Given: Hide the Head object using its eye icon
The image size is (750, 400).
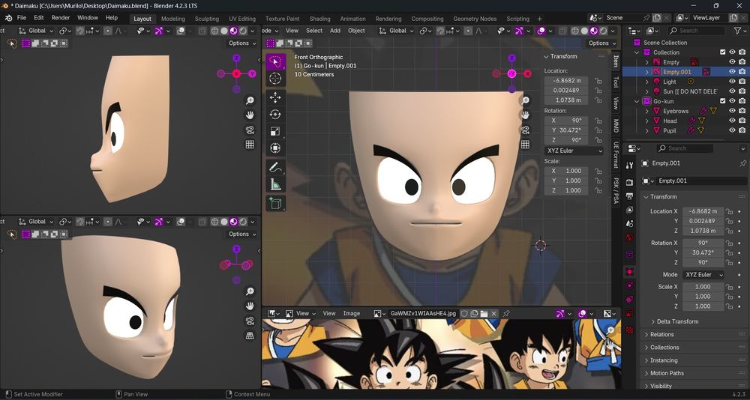Looking at the screenshot, I should tap(732, 121).
